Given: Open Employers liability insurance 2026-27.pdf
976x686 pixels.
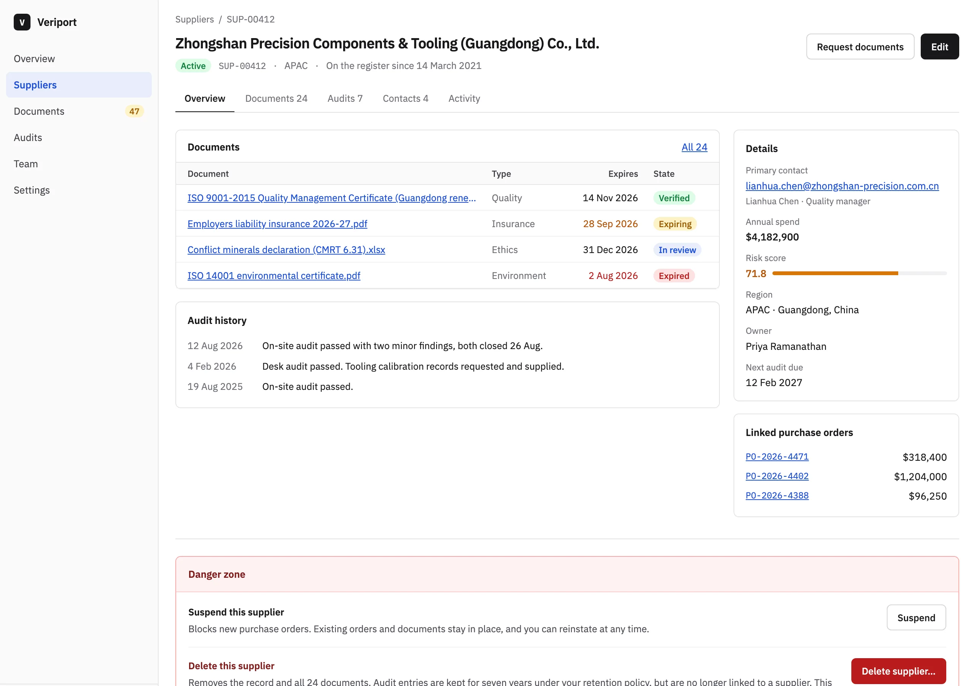Looking at the screenshot, I should [277, 224].
